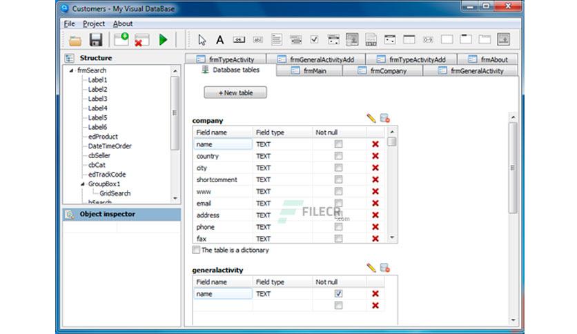Select the CheckBox component icon in toolbar
This screenshot has width=577, height=334.
click(314, 39)
